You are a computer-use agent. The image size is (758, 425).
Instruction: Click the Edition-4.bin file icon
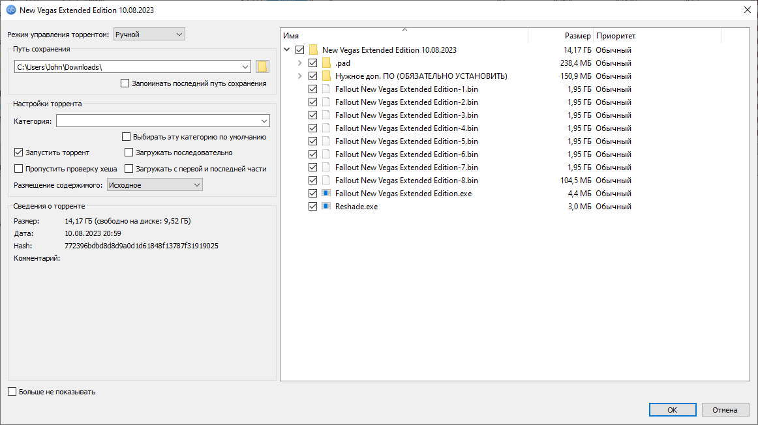tap(326, 128)
